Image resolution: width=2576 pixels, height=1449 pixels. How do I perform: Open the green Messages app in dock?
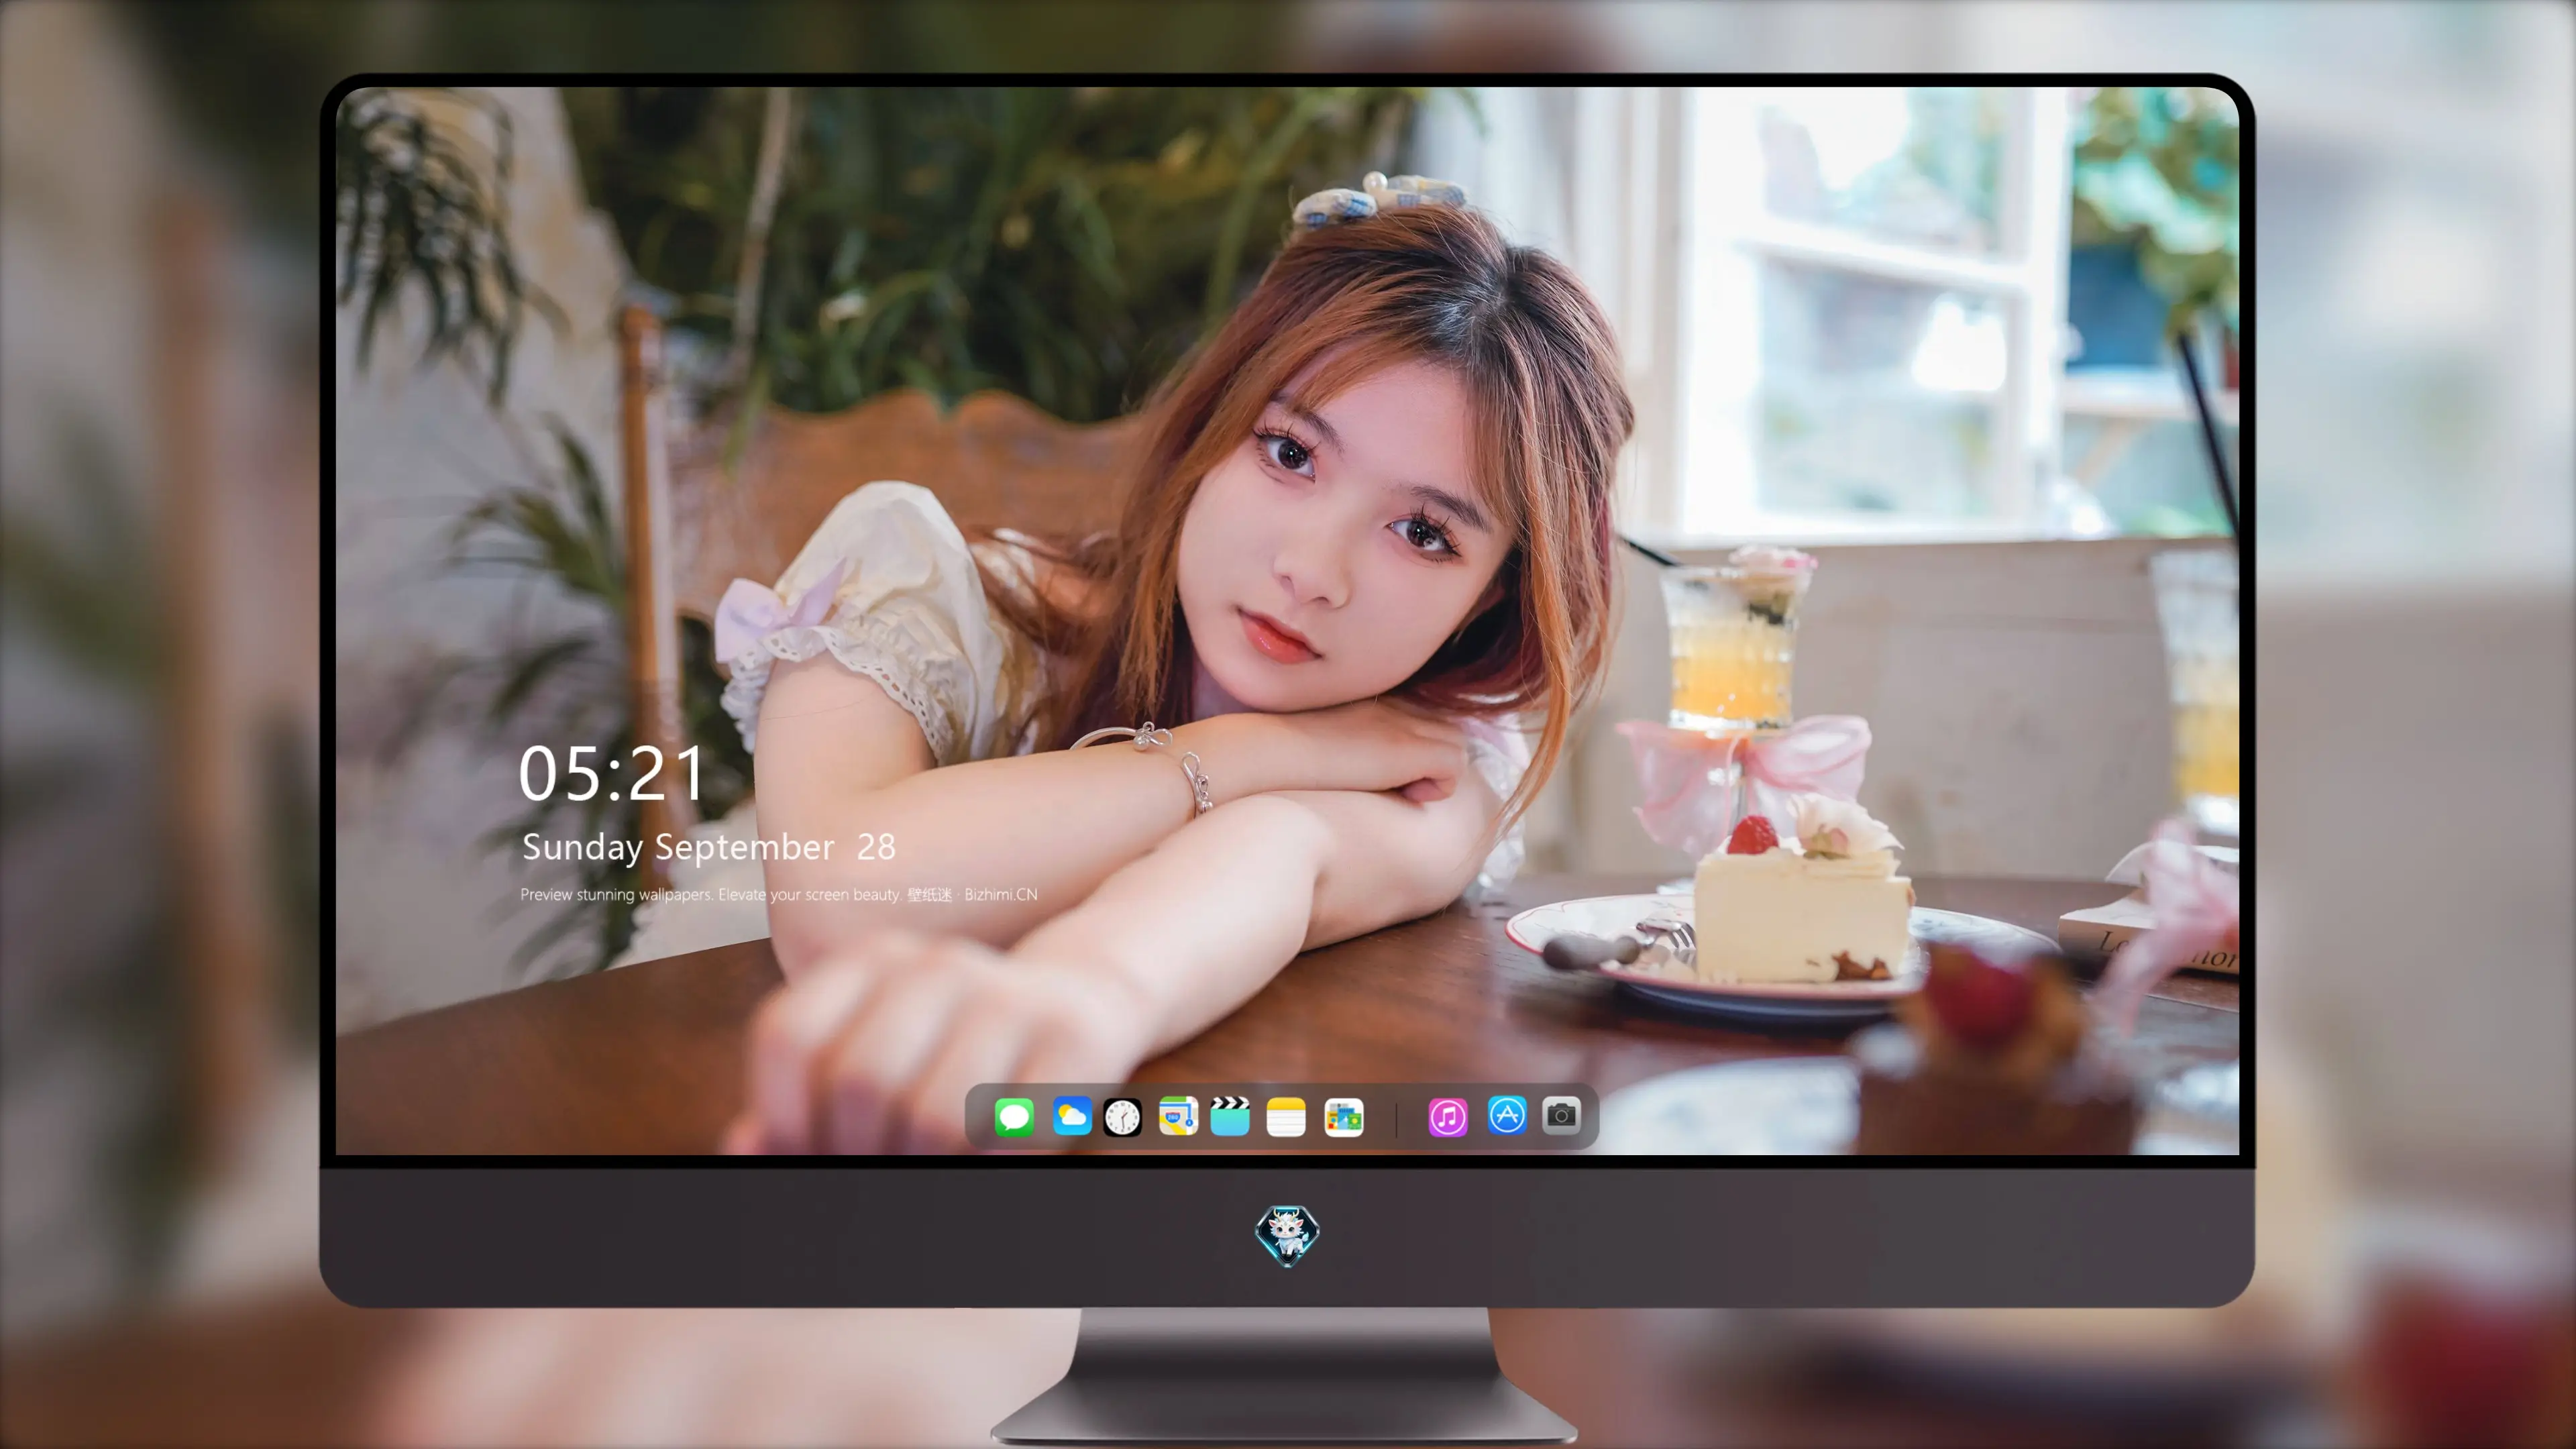pyautogui.click(x=1014, y=1116)
